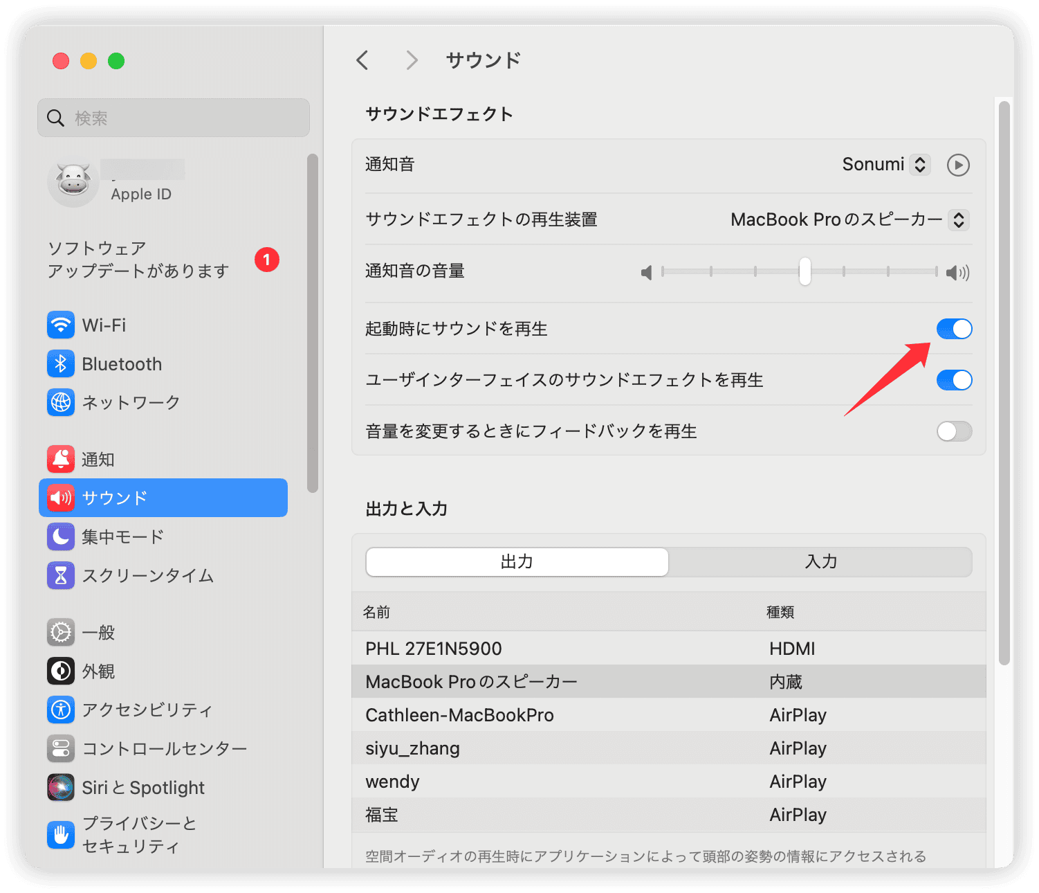Open Bluetooth settings in sidebar
Viewport: 1039px width, 893px height.
(163, 363)
